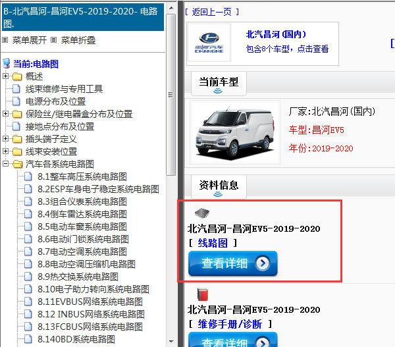395x347 pixels.
Task: Click the 菜单展开 icon
Action: 5,40
